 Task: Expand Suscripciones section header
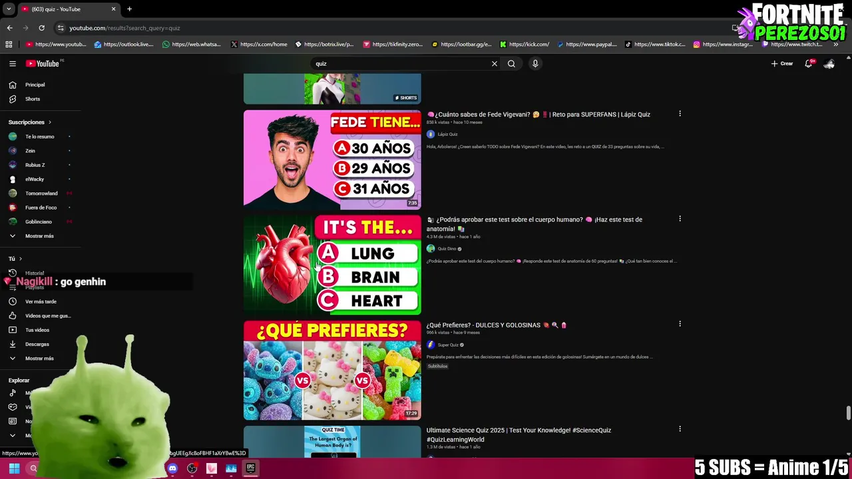pos(30,122)
